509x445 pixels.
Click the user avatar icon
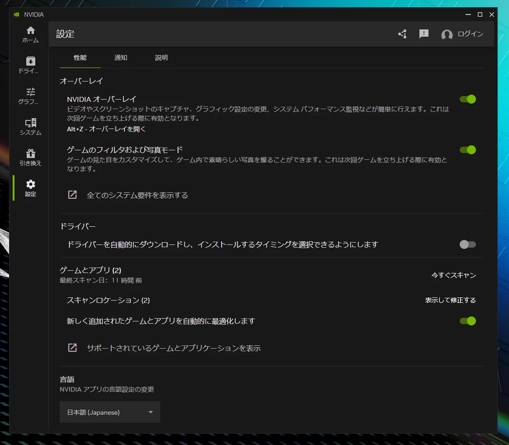447,34
